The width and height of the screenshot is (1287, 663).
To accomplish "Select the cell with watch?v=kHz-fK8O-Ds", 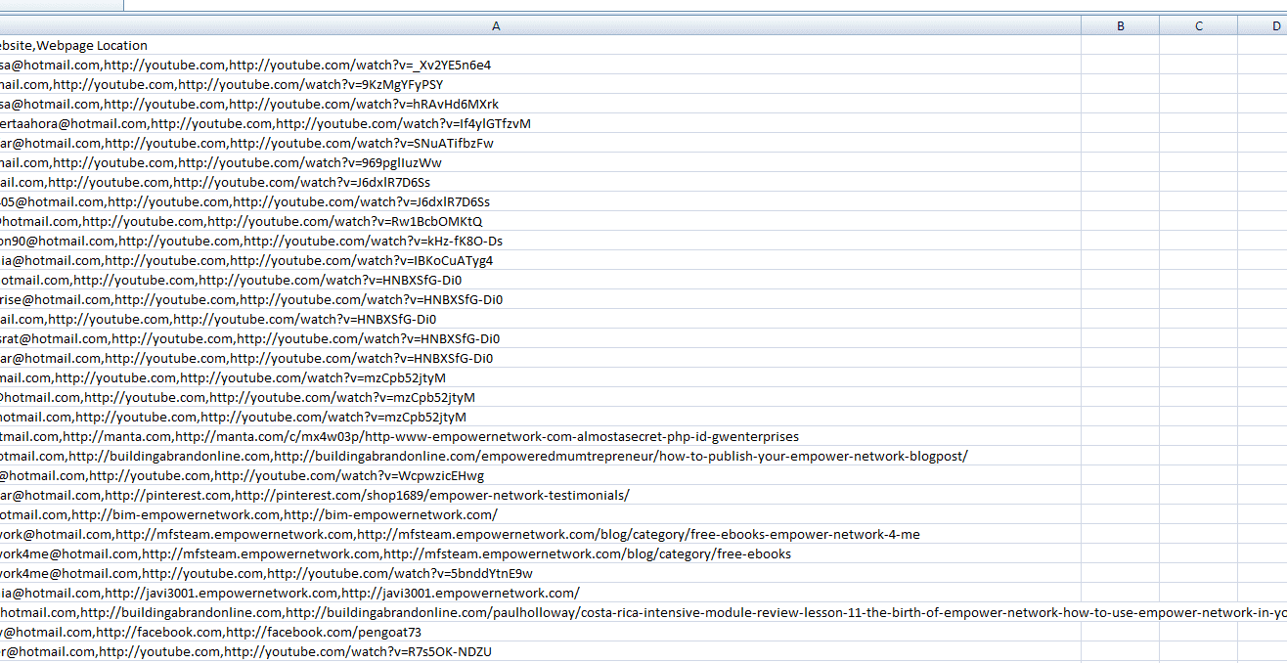I will click(540, 241).
